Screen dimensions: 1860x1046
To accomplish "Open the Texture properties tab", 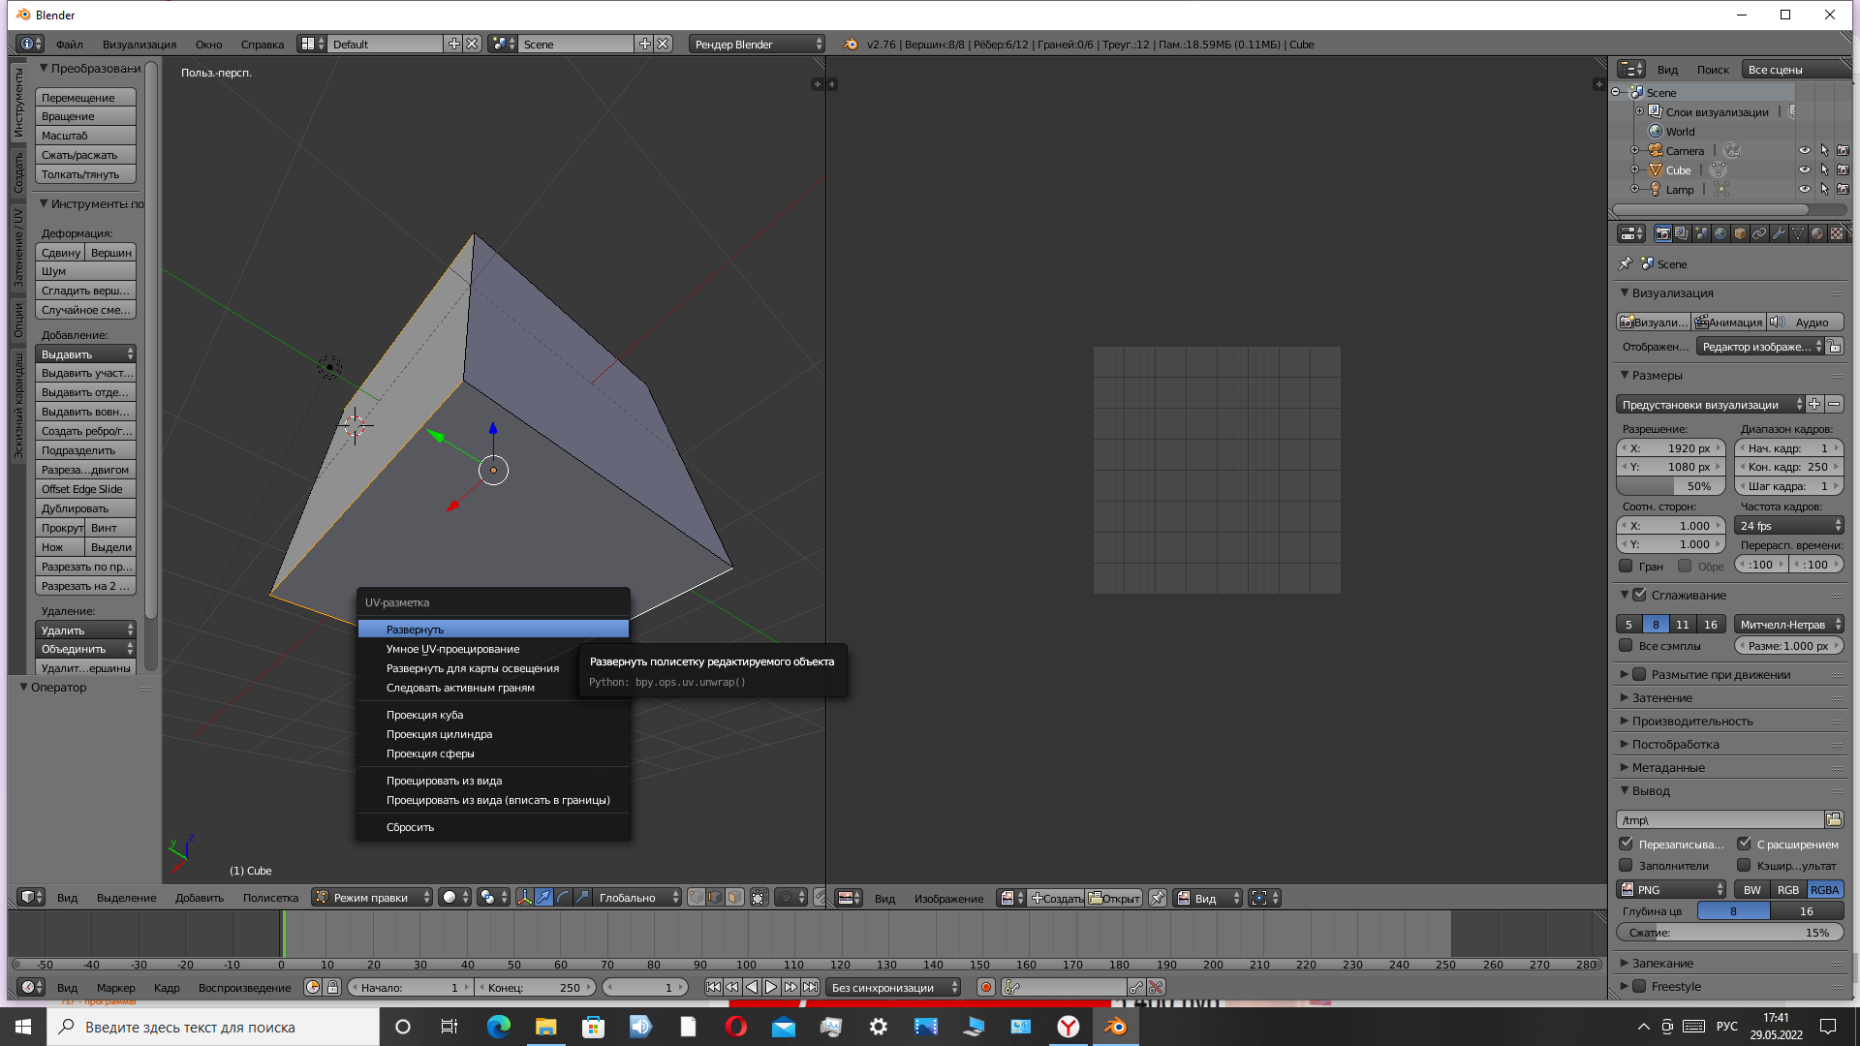I will click(1837, 233).
